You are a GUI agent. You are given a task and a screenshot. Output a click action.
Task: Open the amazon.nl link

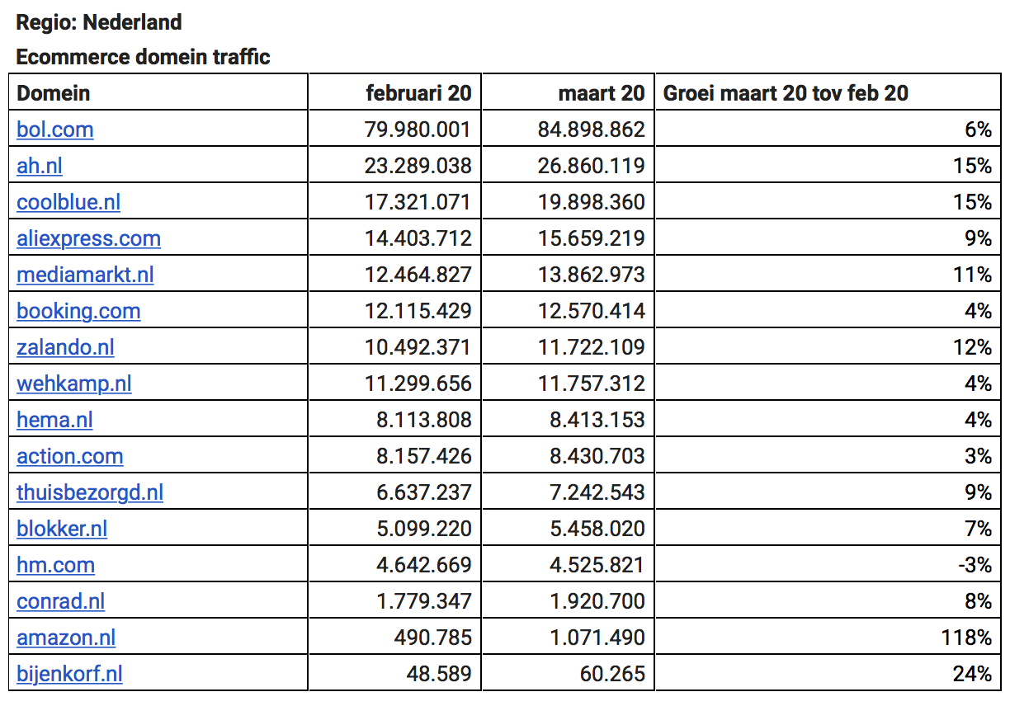pos(66,638)
